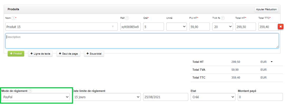
Task: Expand the TVA % rate dropdown
Action: pyautogui.click(x=223, y=26)
